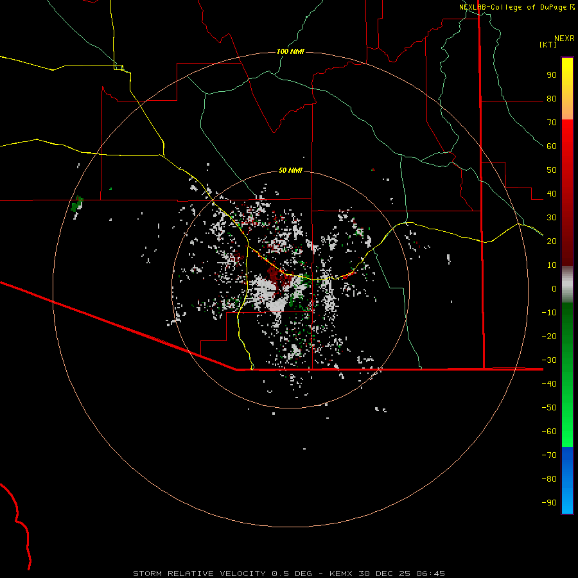The height and width of the screenshot is (578, 578).
Task: Click the -90 value on the velocity scale
Action: (549, 502)
